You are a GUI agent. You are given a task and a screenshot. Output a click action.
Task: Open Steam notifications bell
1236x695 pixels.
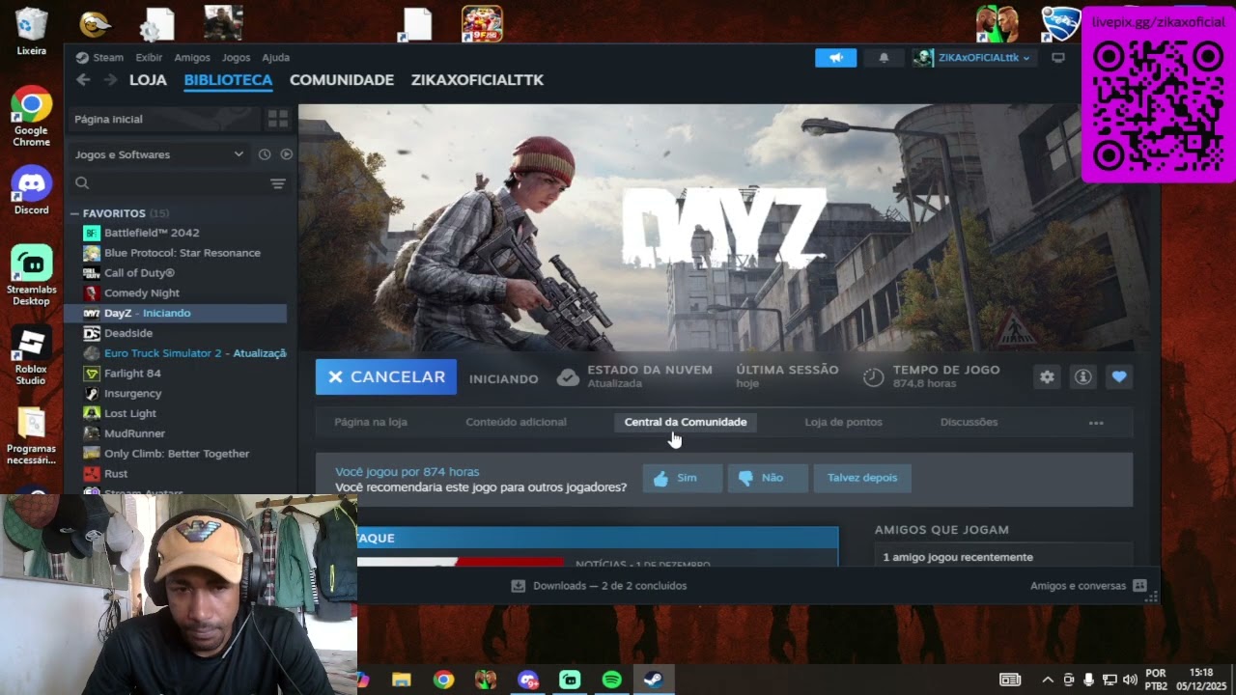pos(884,58)
